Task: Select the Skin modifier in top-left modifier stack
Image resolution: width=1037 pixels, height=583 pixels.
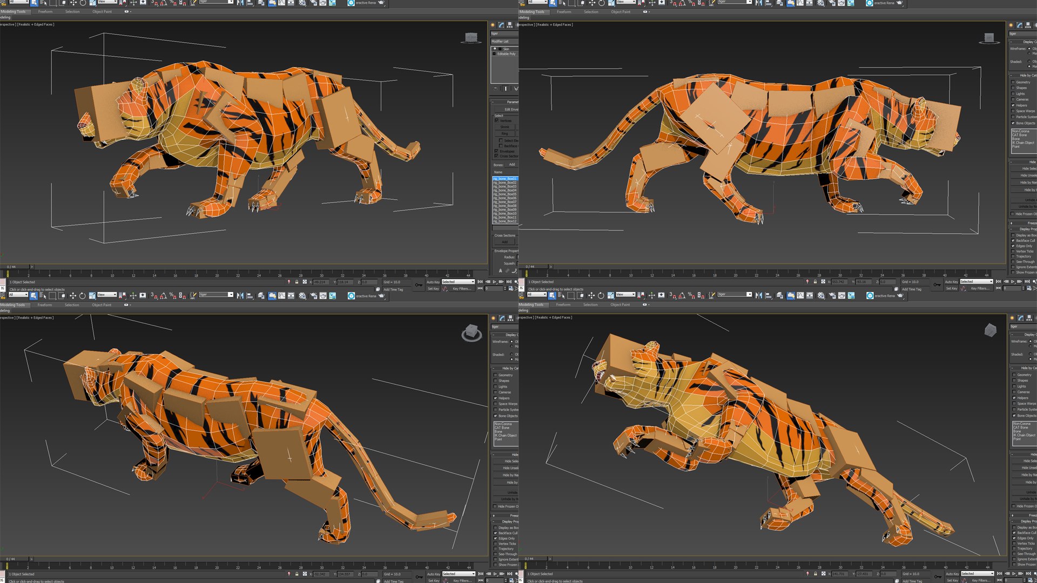Action: click(x=506, y=49)
